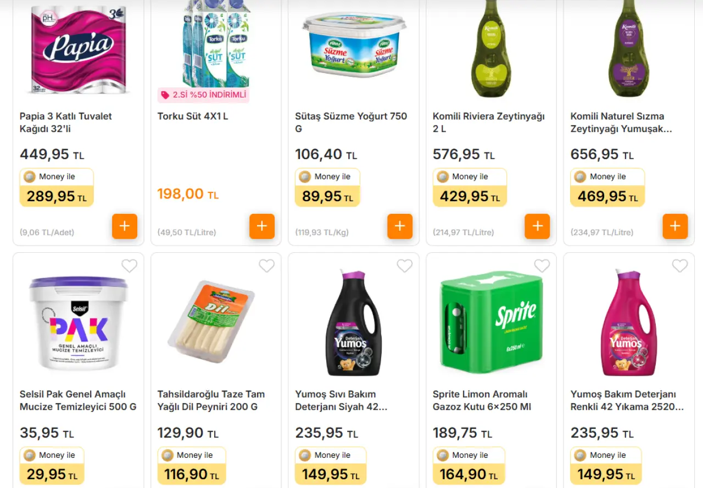Screen dimensions: 703x488
Task: Add Papia toilet paper to cart
Action: pos(125,226)
